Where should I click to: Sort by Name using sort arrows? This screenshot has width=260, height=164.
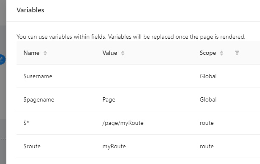coord(45,53)
